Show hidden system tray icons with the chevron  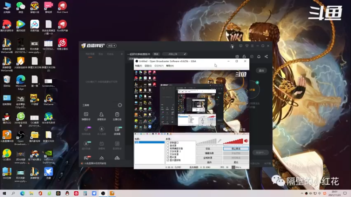click(x=302, y=193)
